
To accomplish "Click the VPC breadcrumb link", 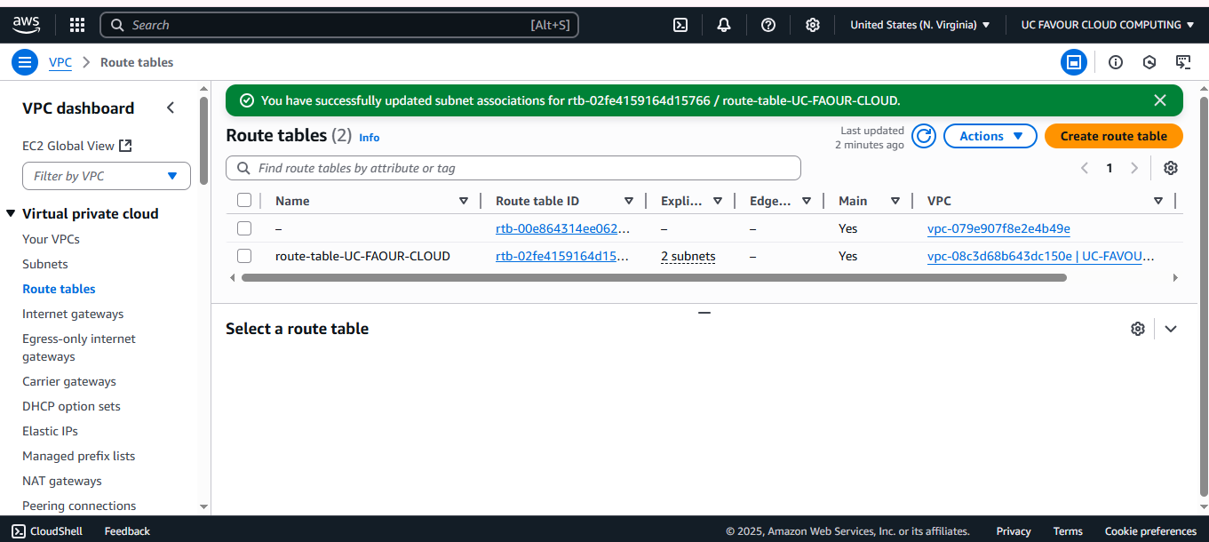I will (60, 62).
